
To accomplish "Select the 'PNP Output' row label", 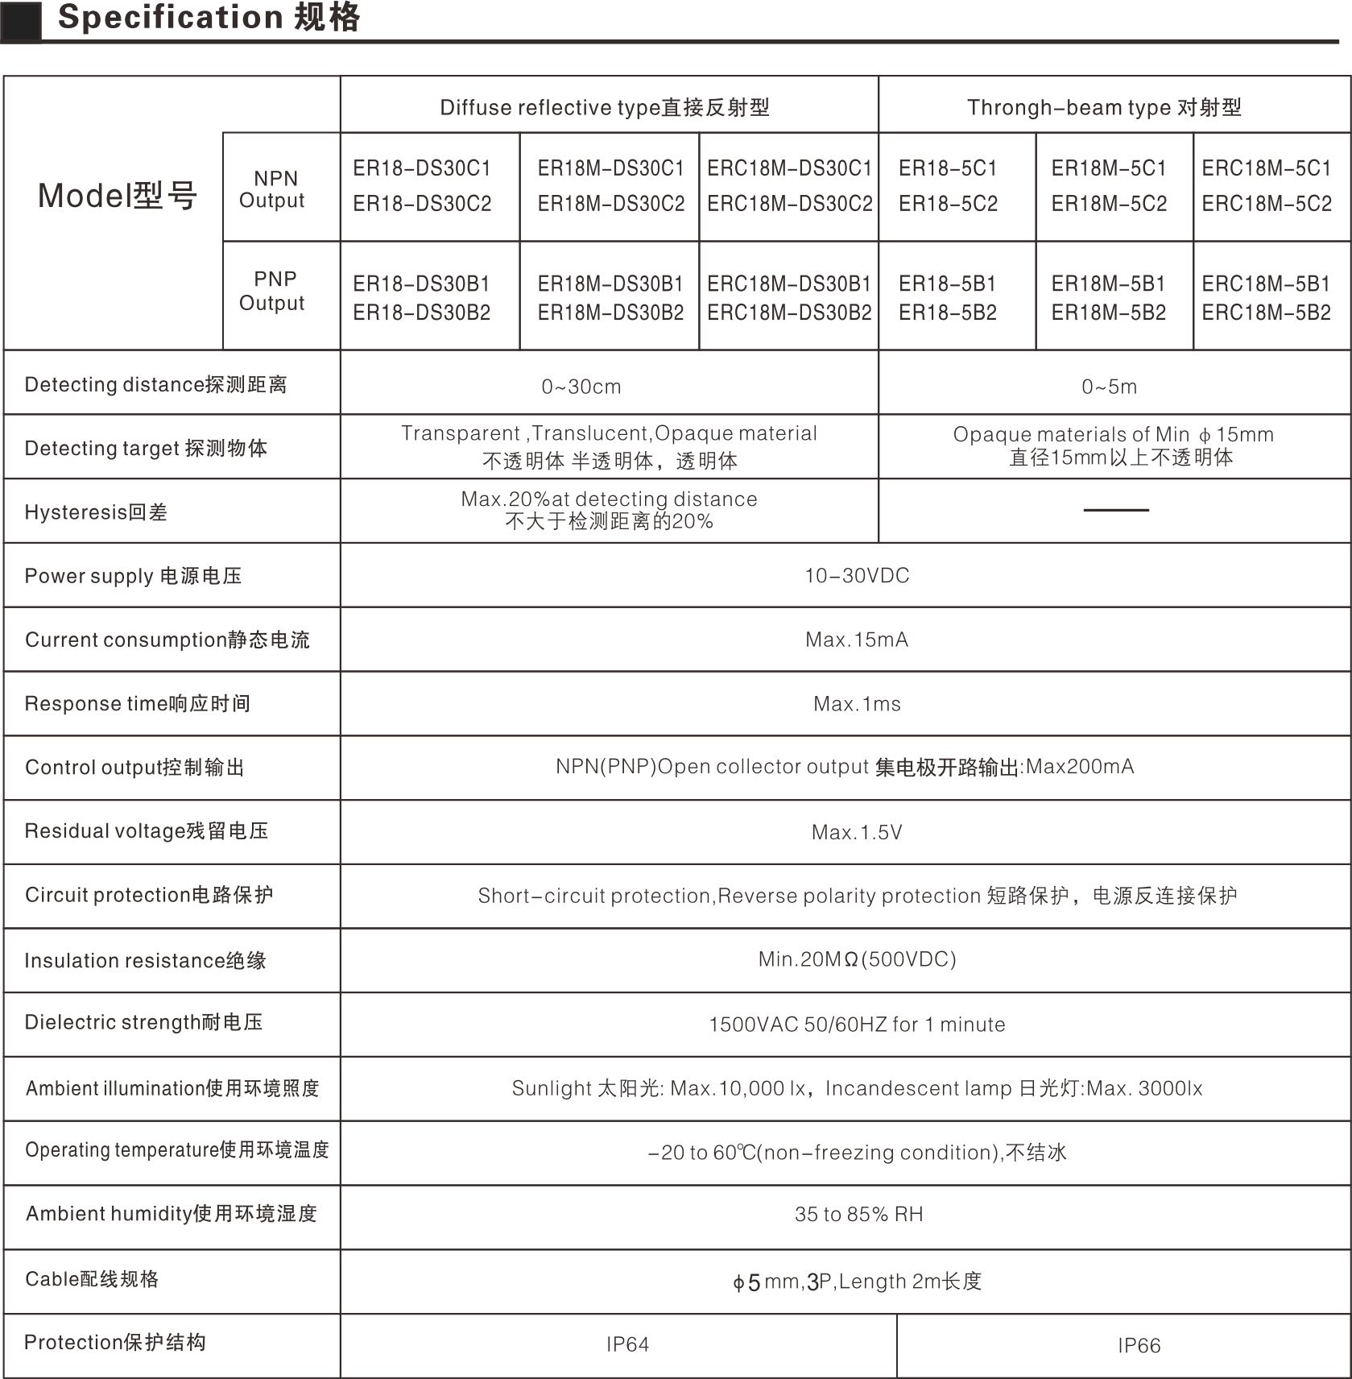I will [273, 291].
